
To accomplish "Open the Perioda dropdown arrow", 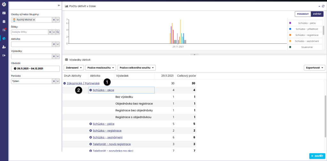I will (x=58, y=81).
